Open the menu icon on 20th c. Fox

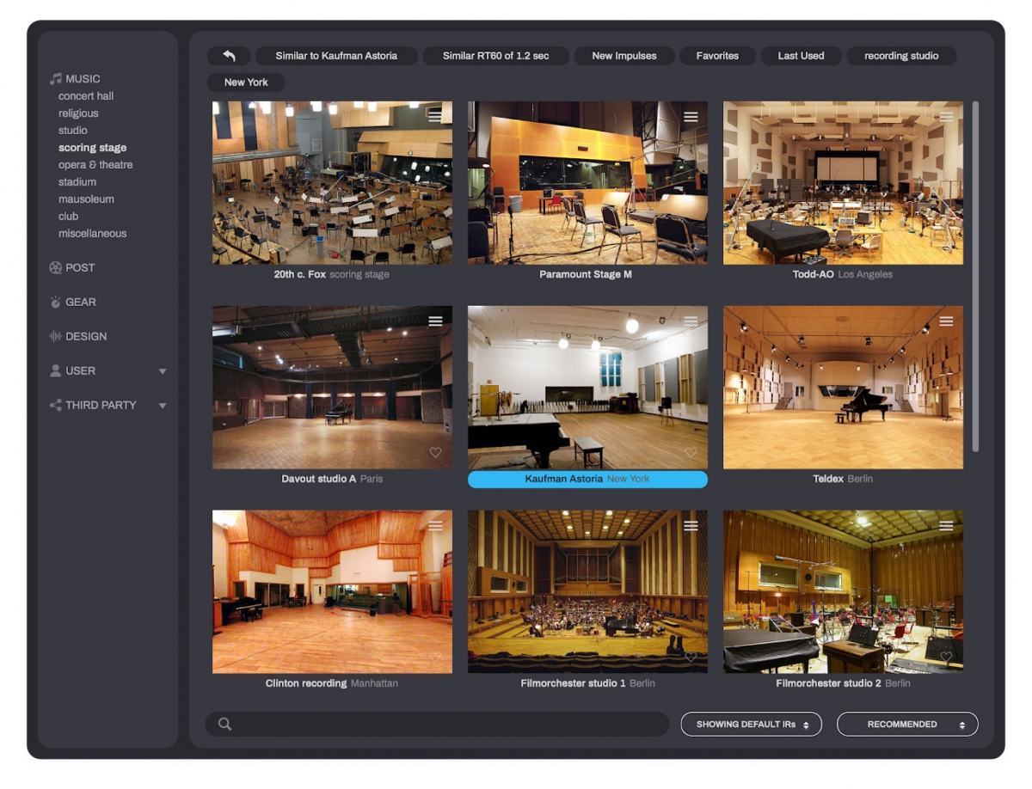pyautogui.click(x=435, y=116)
